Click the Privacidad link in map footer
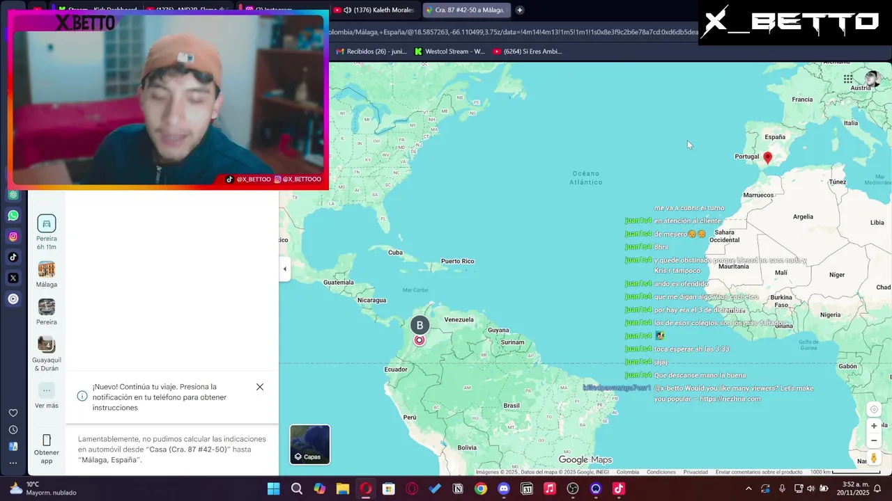The height and width of the screenshot is (501, 892). tap(695, 472)
